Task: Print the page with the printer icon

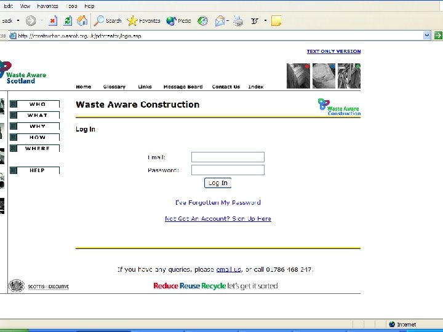Action: pyautogui.click(x=238, y=21)
